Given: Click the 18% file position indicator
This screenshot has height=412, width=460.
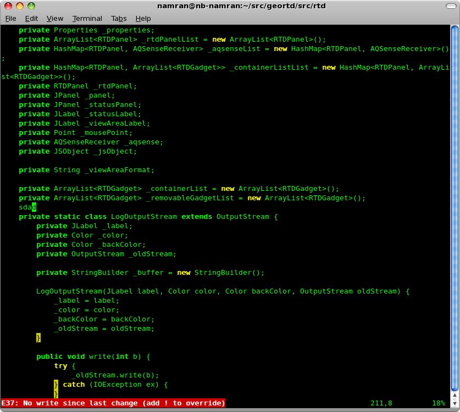Looking at the screenshot, I should pos(438,403).
